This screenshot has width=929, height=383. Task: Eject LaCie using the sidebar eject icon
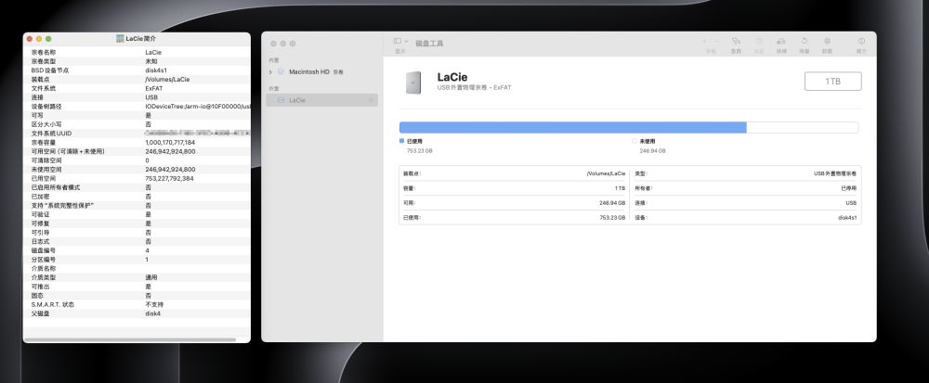(371, 100)
